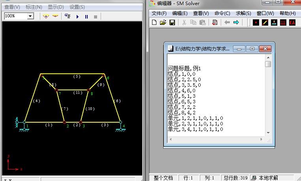Open the 求解(S) menu
301x181 pixels.
243,13
